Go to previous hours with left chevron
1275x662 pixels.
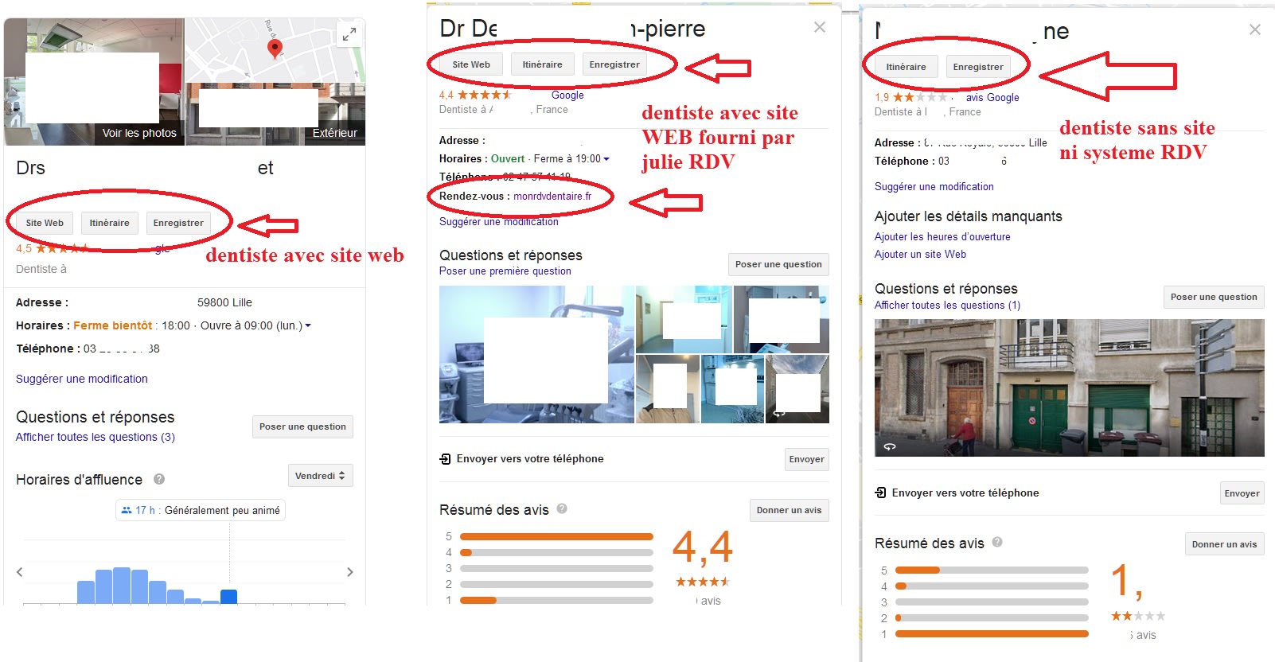pyautogui.click(x=20, y=572)
